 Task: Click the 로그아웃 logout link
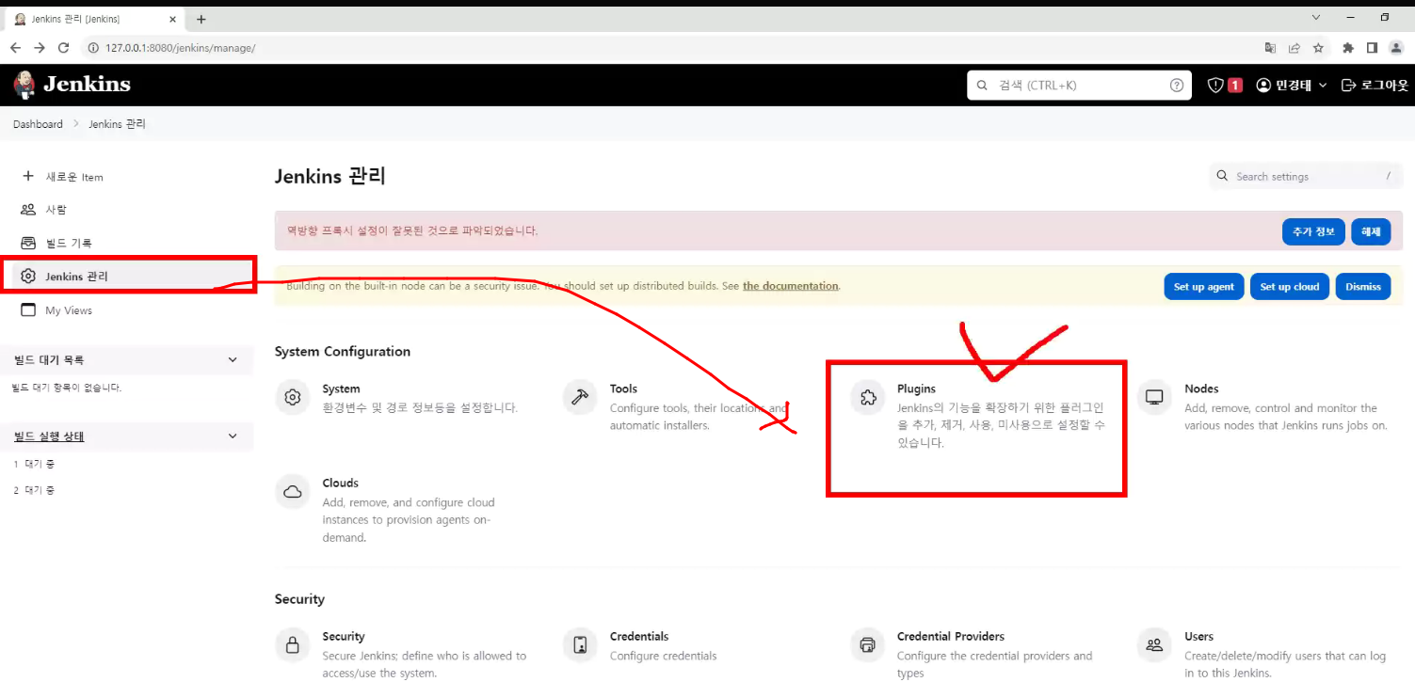pyautogui.click(x=1375, y=86)
